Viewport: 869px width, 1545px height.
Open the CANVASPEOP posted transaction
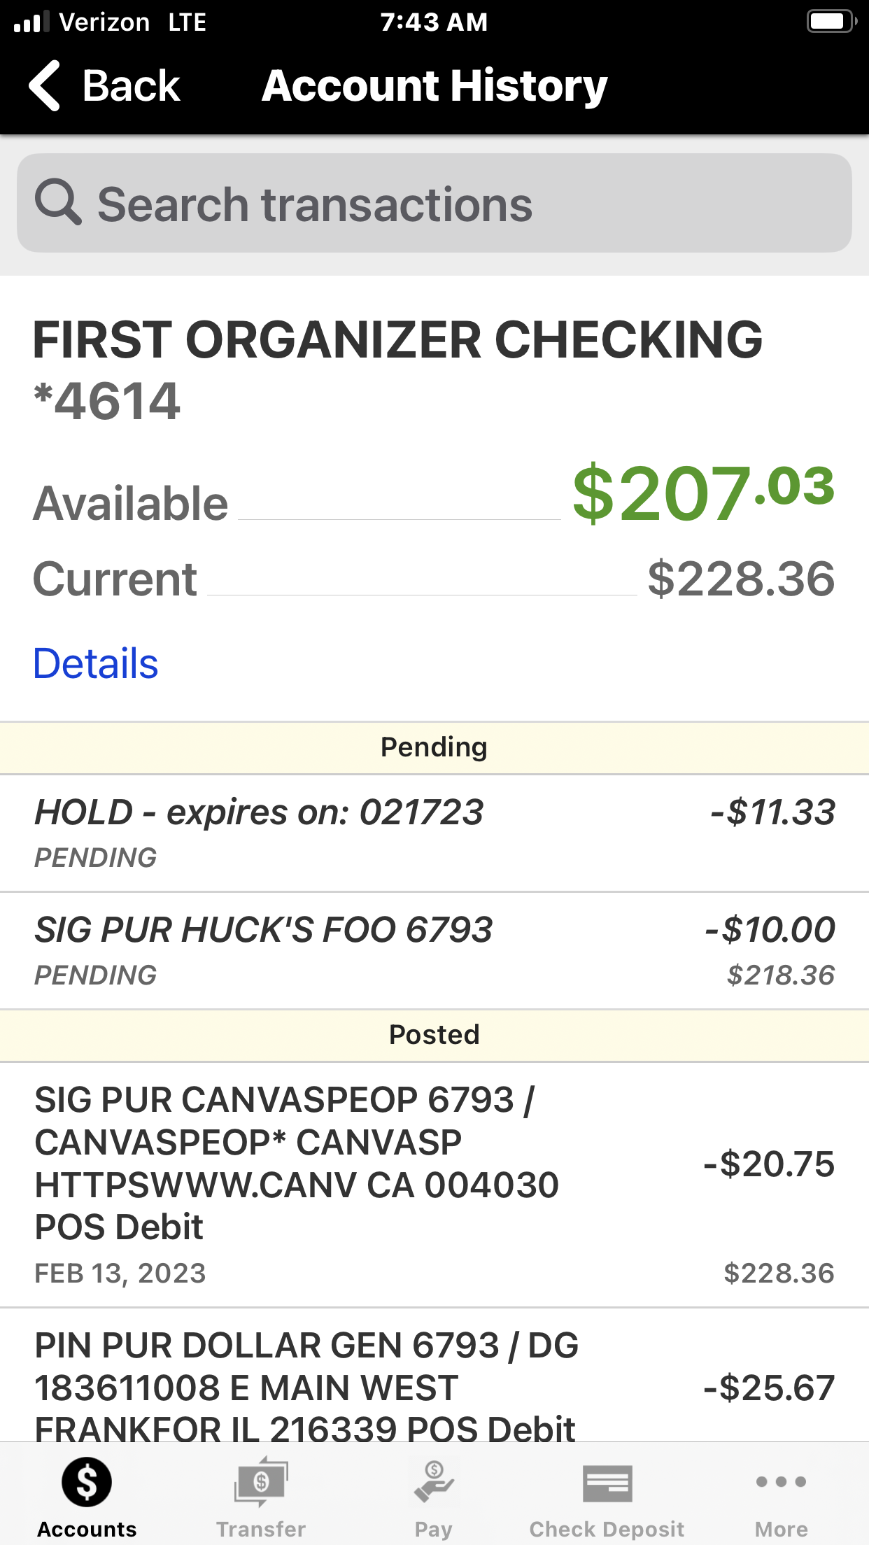coord(434,1184)
